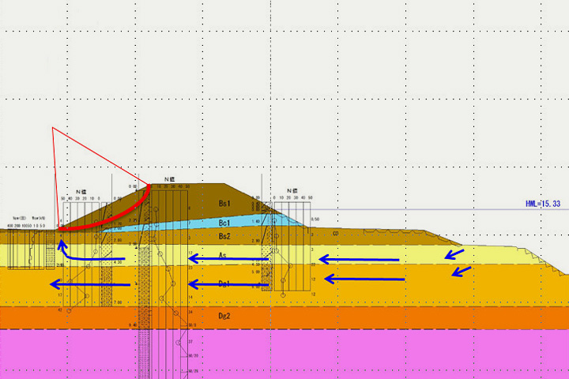Image resolution: width=569 pixels, height=379 pixels.
Task: Click the Bs2 layer label
Action: click(224, 236)
